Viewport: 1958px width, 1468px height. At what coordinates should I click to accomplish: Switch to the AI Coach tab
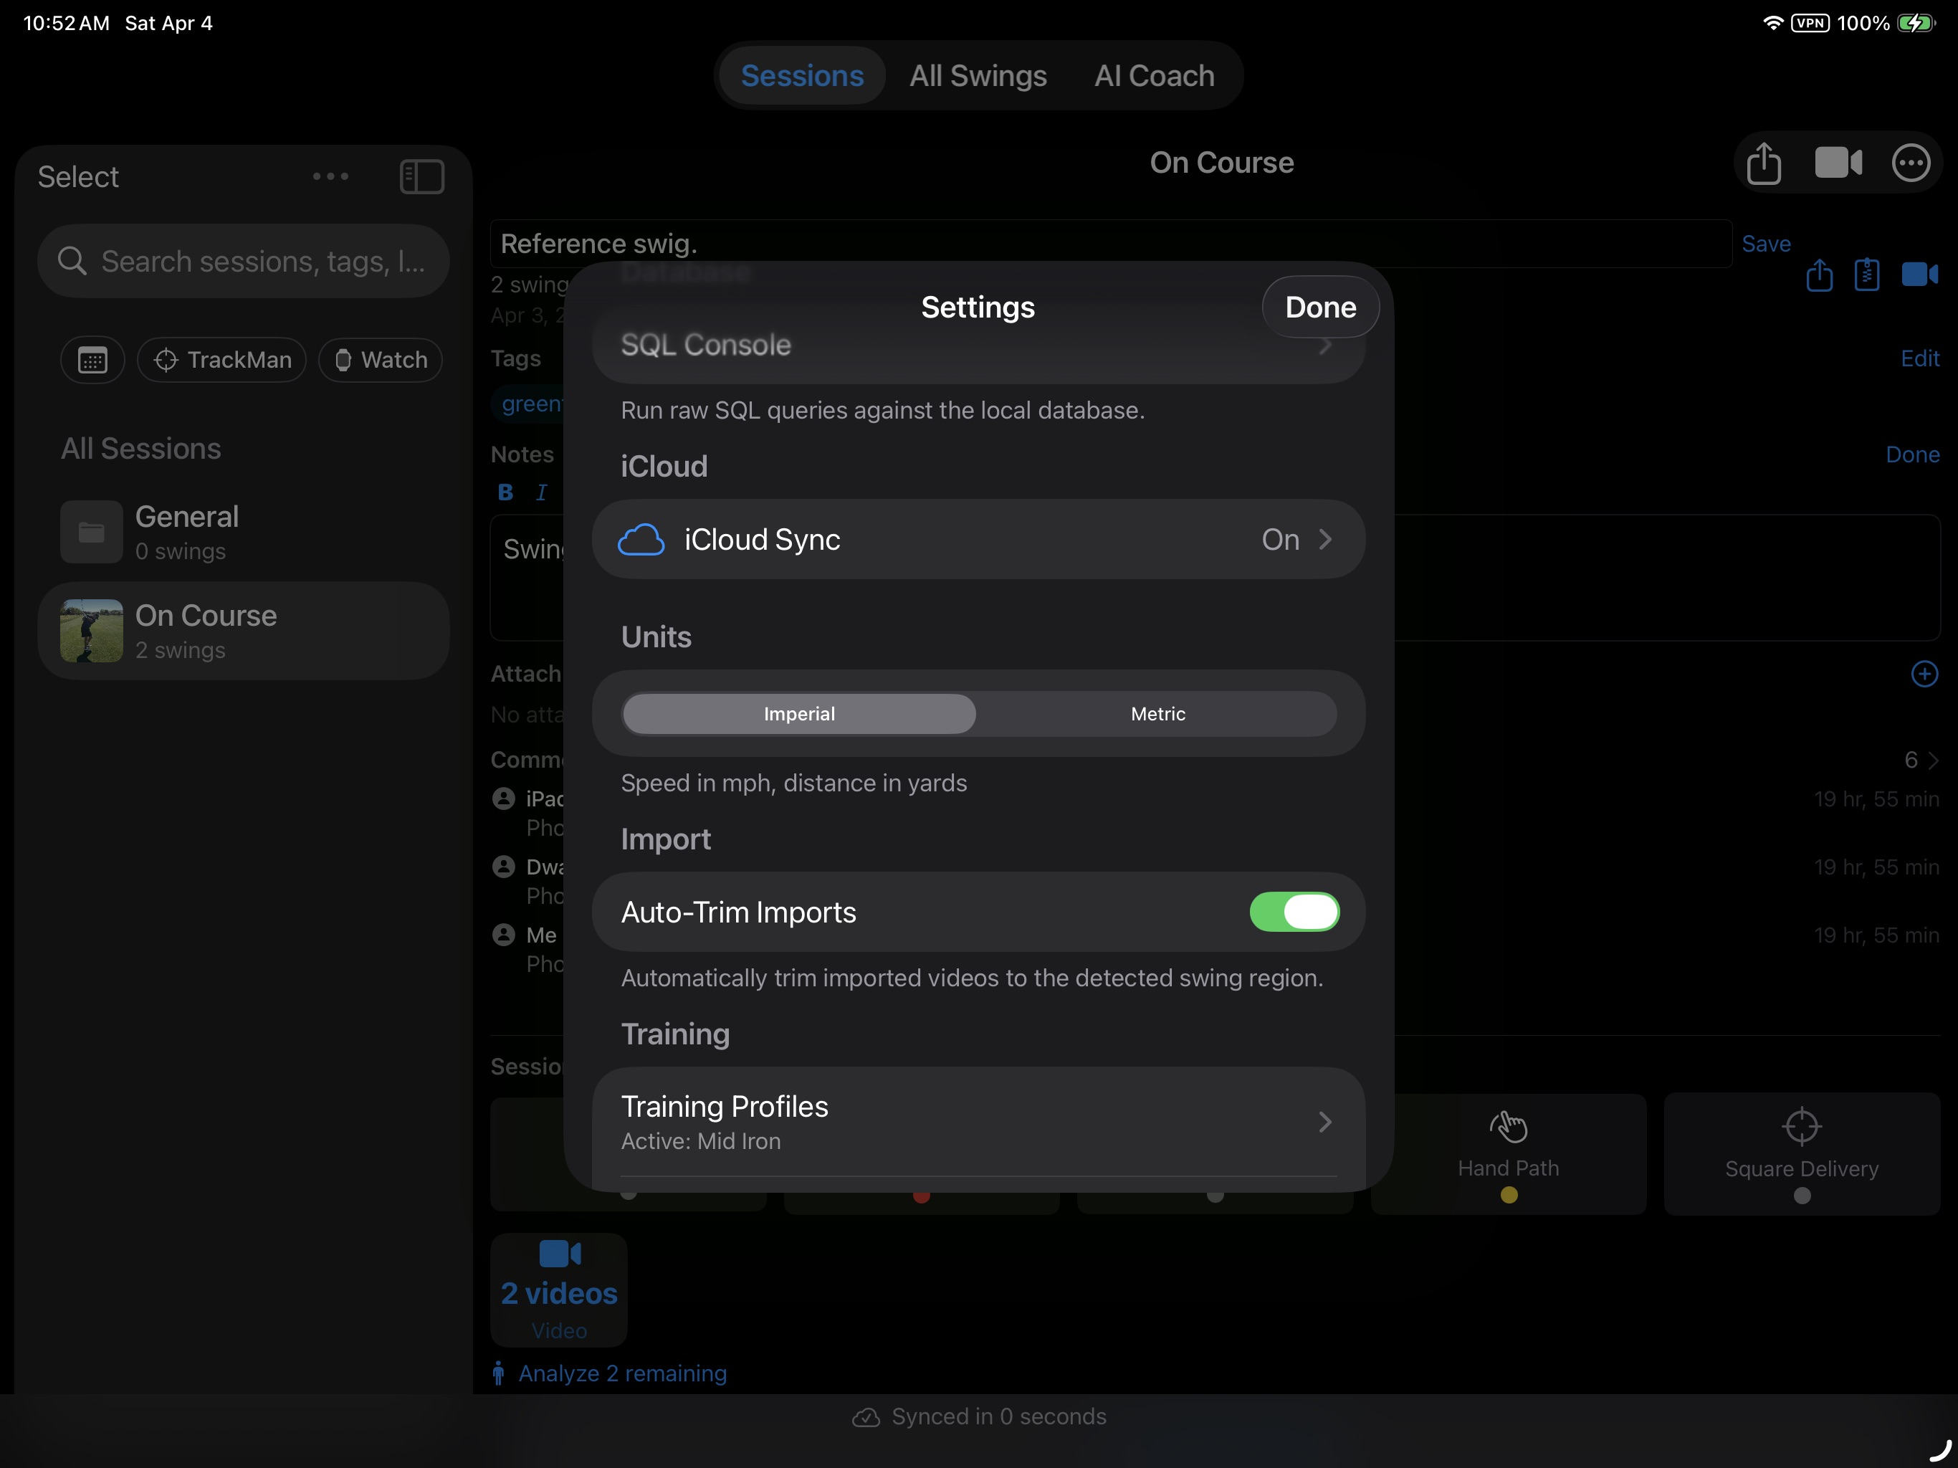(1155, 76)
